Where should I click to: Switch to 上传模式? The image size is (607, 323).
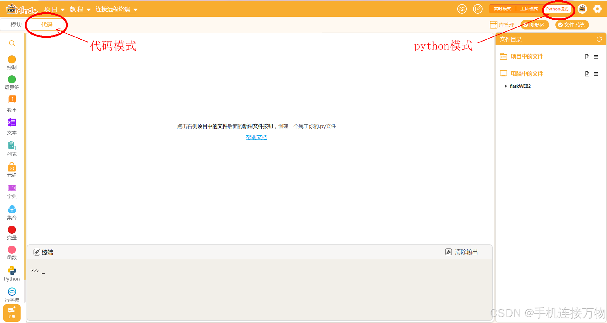point(529,9)
